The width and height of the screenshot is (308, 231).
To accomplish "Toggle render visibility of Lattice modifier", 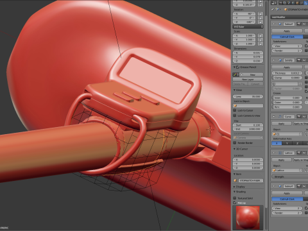I will (x=298, y=153).
